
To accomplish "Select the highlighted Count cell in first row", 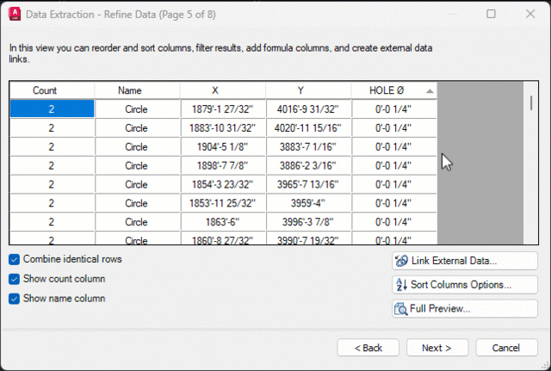I will [x=52, y=108].
